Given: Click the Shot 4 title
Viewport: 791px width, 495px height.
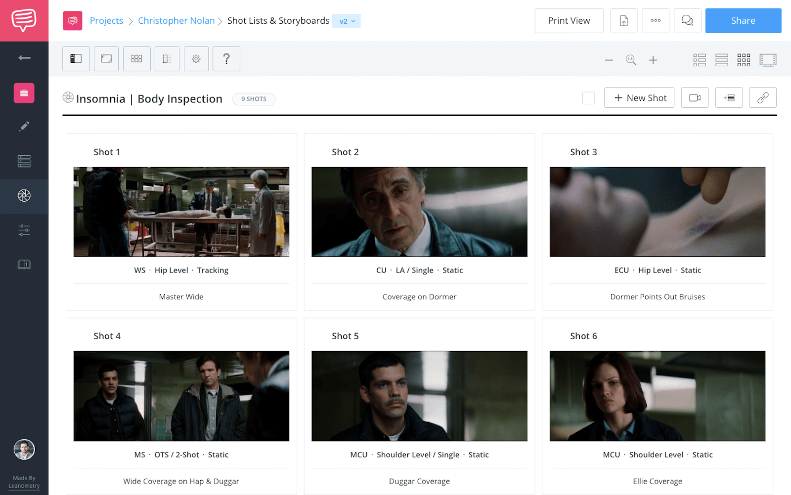Looking at the screenshot, I should (107, 336).
